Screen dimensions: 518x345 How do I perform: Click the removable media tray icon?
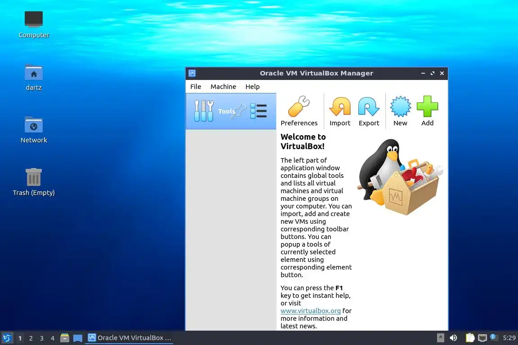pyautogui.click(x=440, y=338)
